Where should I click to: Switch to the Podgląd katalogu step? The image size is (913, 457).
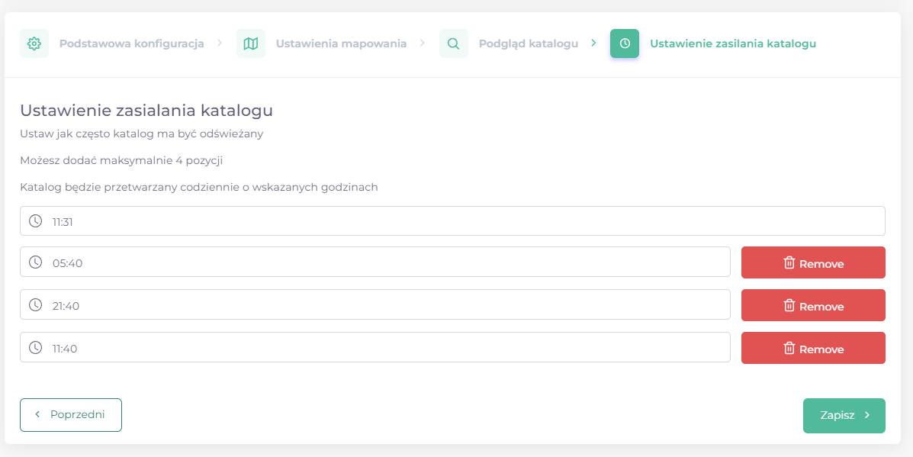click(x=528, y=43)
